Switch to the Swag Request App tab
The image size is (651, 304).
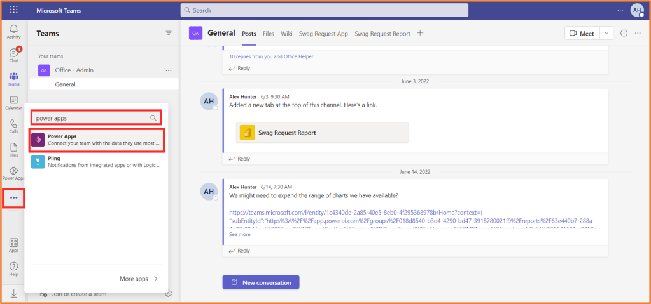pos(323,33)
